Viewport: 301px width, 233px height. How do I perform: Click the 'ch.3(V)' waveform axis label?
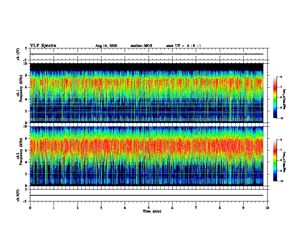pos(18,195)
